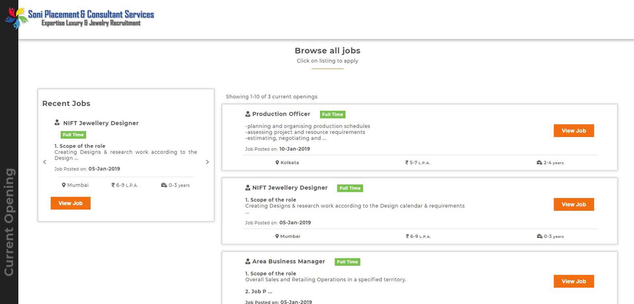Click rupee icon in NIFT listing salary

[407, 236]
